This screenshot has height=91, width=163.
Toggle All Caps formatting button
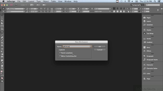[x=41, y=9]
